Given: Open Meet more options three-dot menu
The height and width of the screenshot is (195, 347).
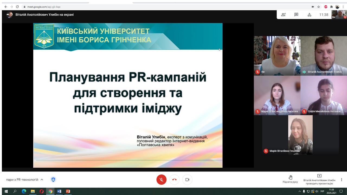Looking at the screenshot, I should (x=342, y=180).
